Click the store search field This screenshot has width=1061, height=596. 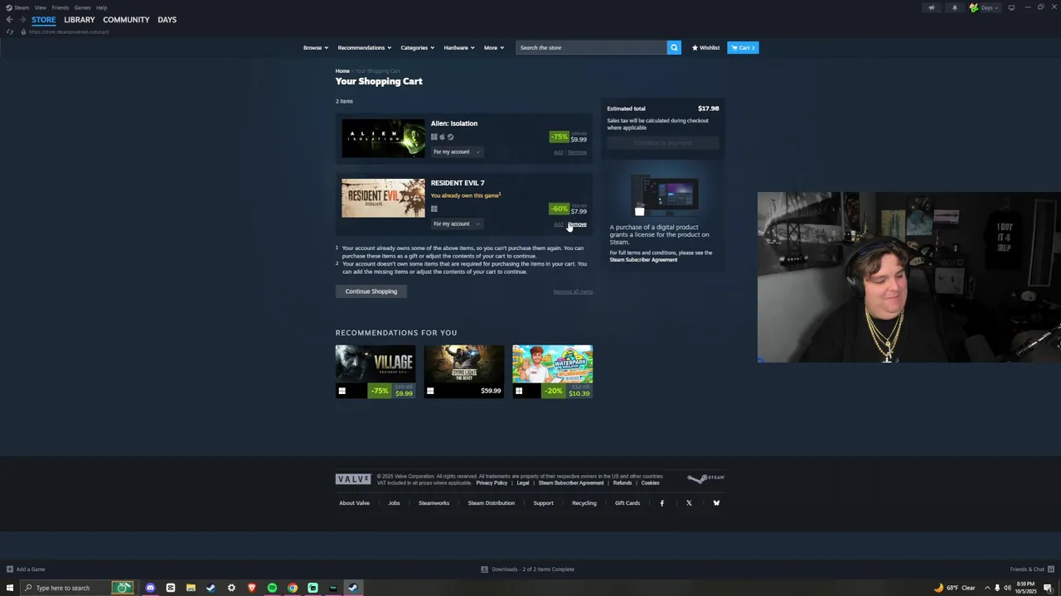pyautogui.click(x=591, y=47)
